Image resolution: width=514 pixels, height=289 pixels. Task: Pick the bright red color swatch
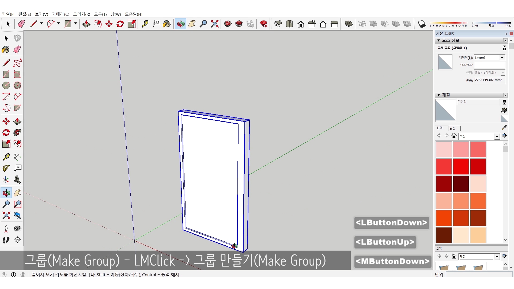coord(461,166)
